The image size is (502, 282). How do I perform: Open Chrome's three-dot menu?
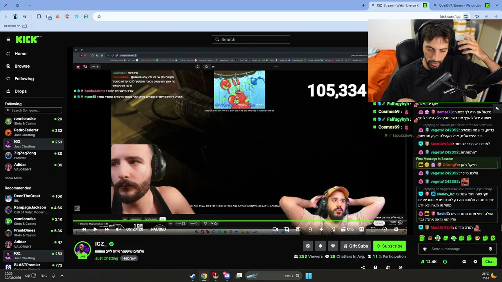[x=6, y=16]
